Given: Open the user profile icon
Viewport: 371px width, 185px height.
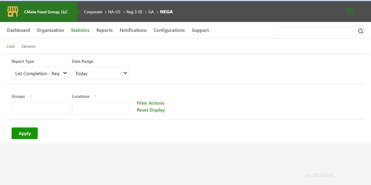Looking at the screenshot, I should [350, 12].
